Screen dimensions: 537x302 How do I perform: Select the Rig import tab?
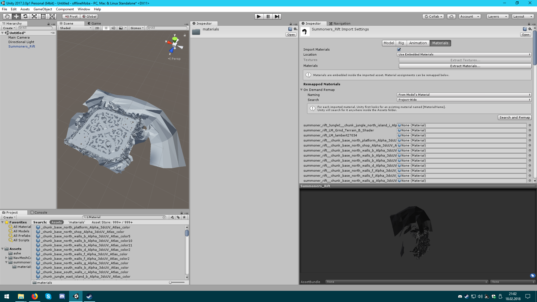(x=401, y=43)
